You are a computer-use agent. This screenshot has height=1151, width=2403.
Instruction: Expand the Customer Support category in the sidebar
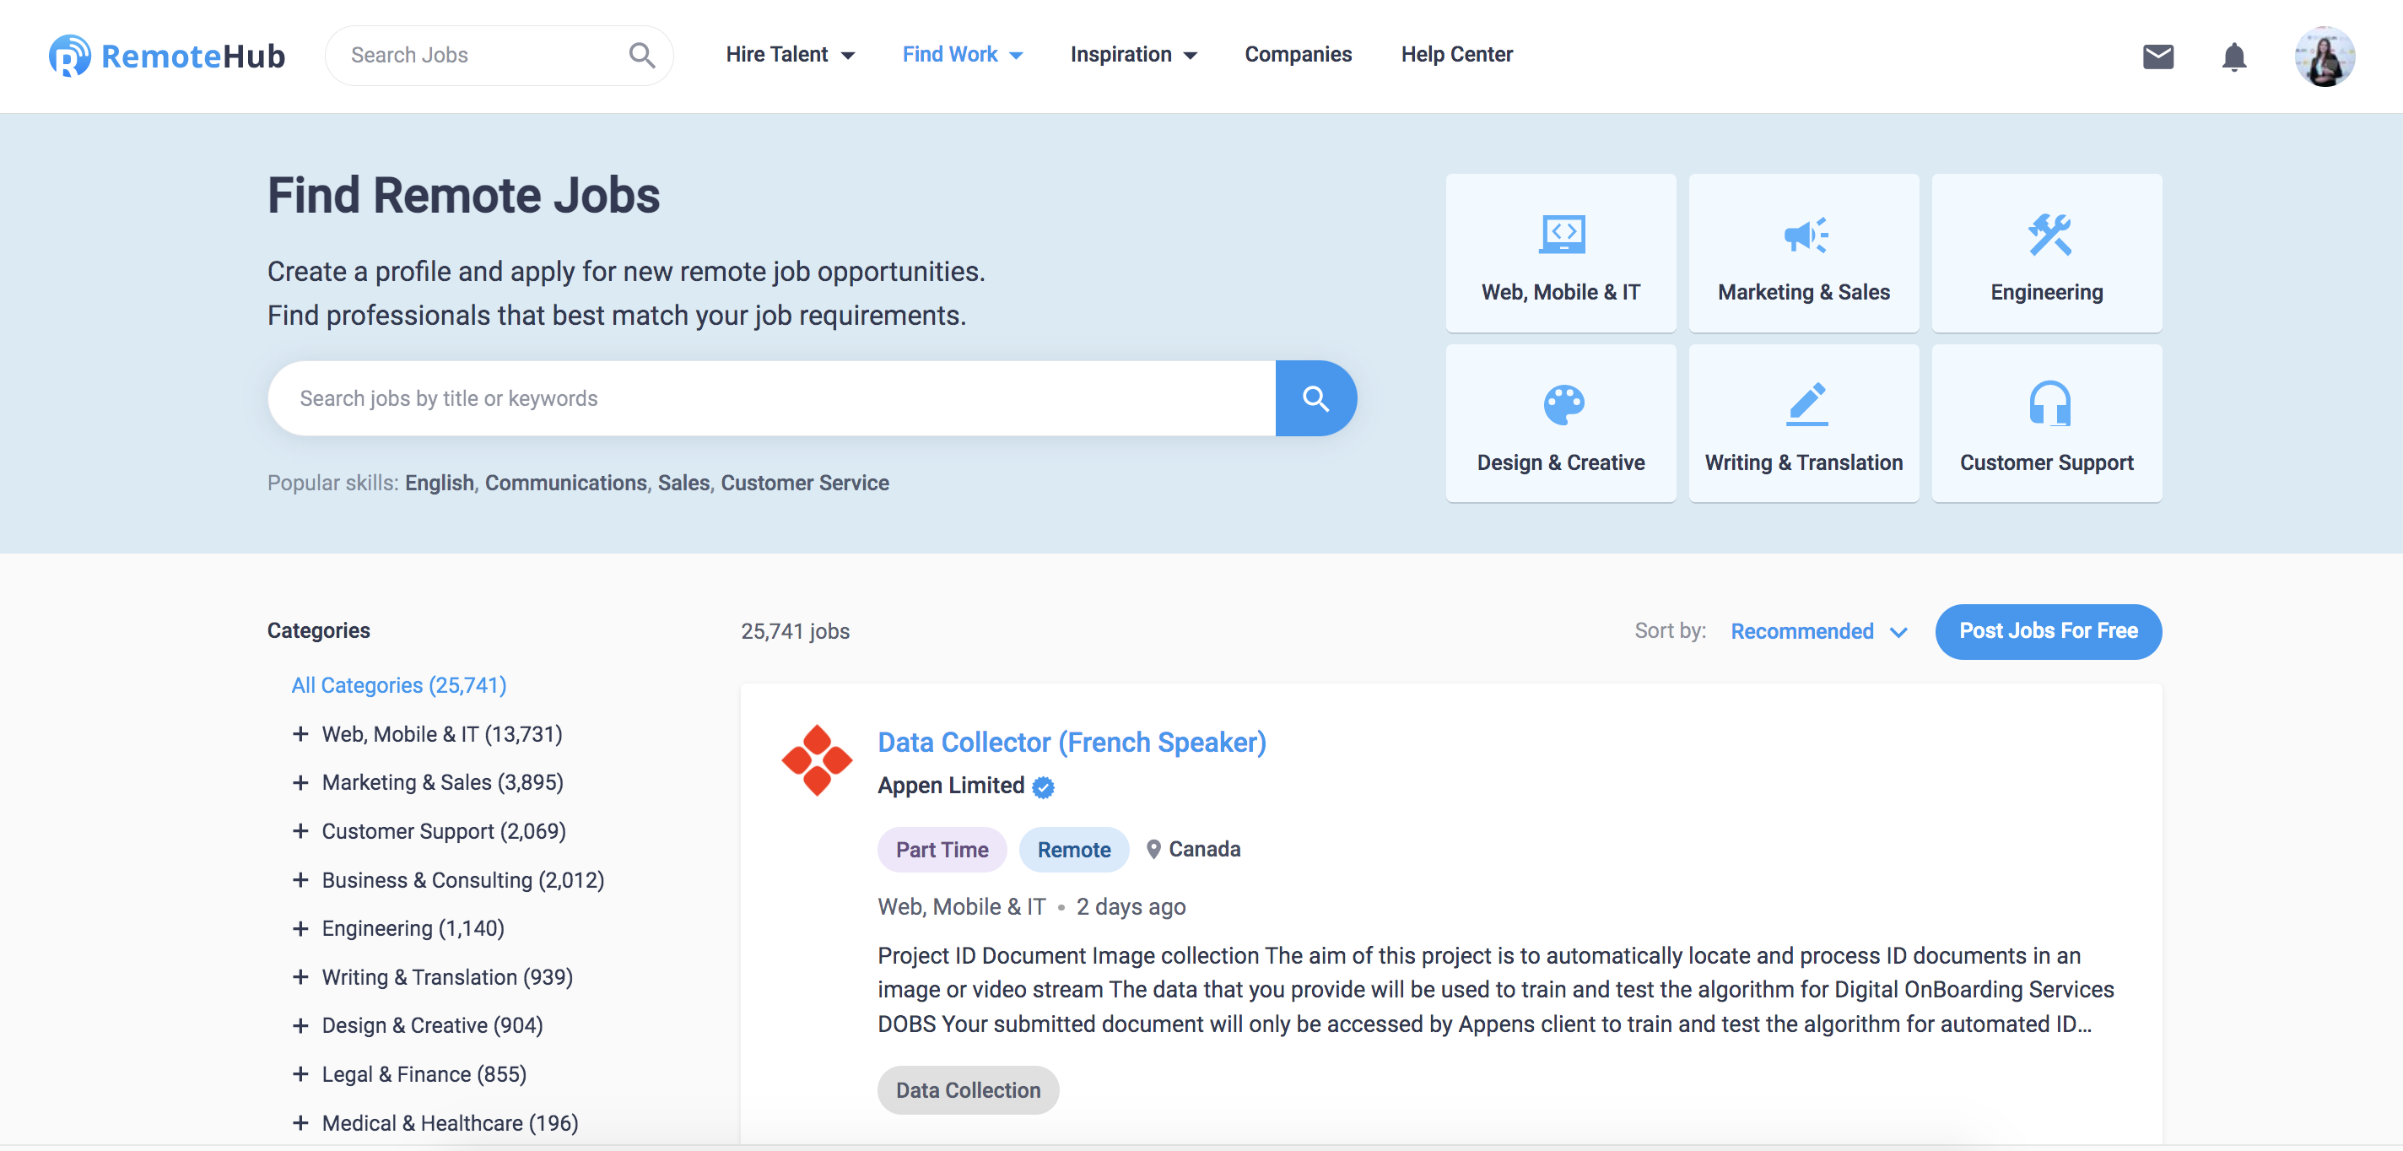[x=300, y=831]
